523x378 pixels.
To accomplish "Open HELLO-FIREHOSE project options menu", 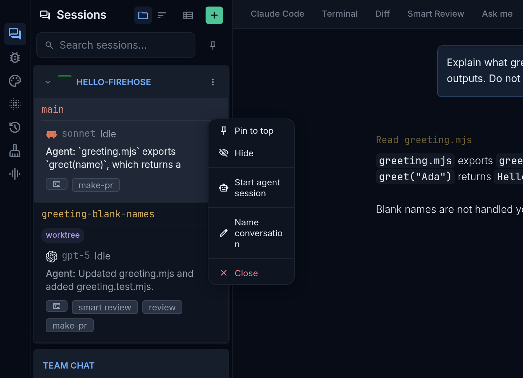I will 213,82.
